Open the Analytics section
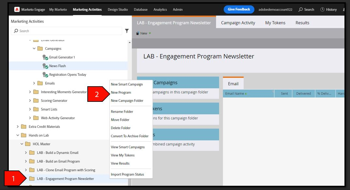Image resolution: width=350 pixels, height=190 pixels. tap(160, 9)
